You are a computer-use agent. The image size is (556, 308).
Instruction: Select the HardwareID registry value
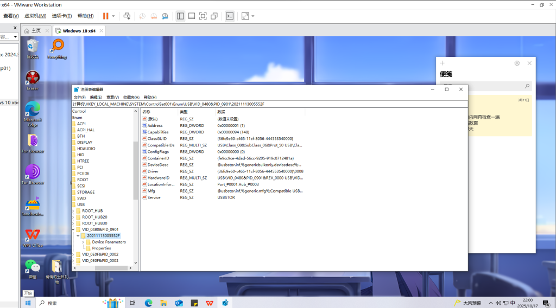159,178
